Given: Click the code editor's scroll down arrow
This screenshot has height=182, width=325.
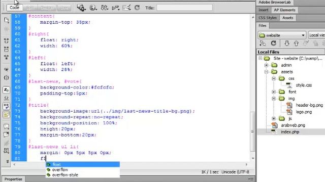Looking at the screenshot, I should (253, 158).
